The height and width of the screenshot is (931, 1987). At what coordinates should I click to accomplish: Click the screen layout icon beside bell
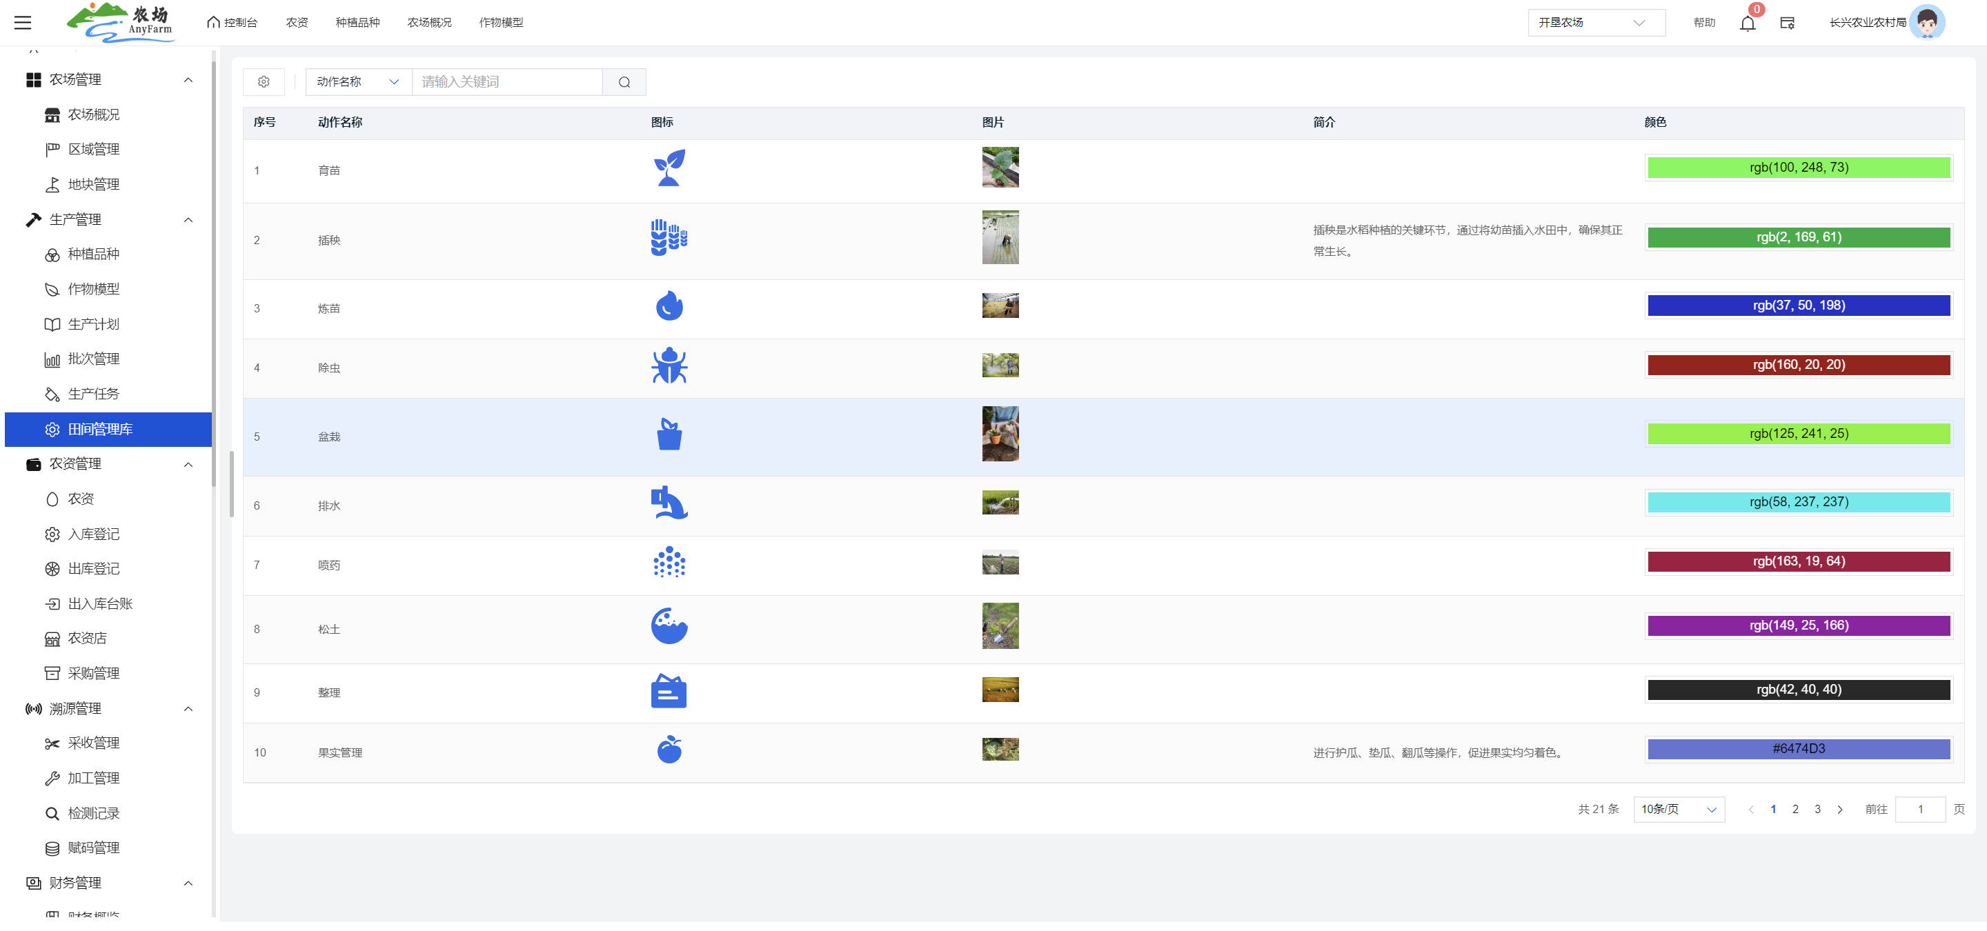(1787, 23)
